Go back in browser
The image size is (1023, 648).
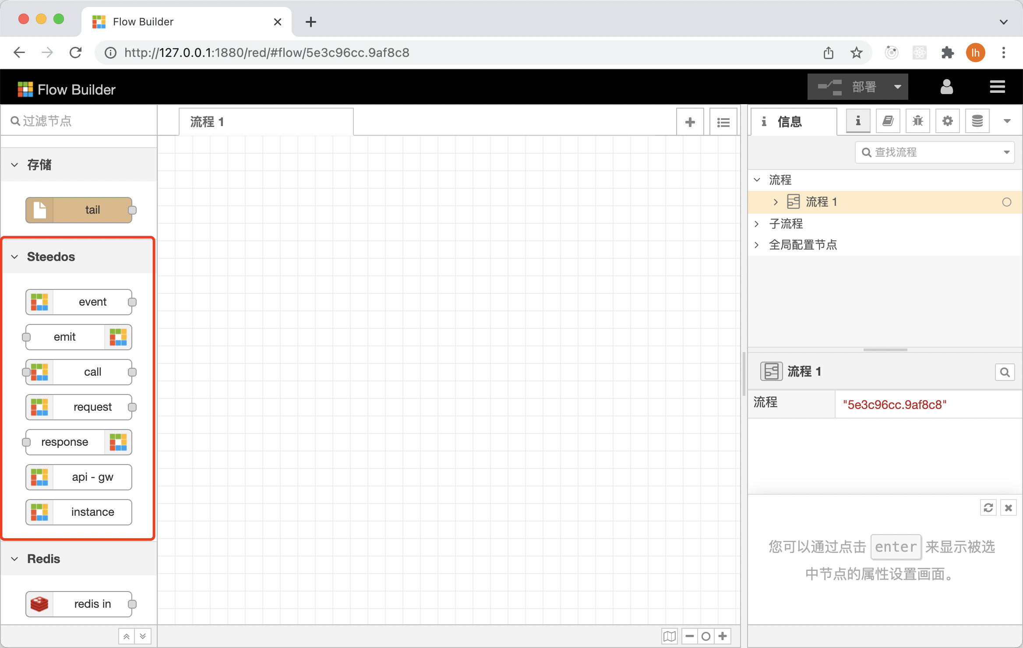point(19,53)
